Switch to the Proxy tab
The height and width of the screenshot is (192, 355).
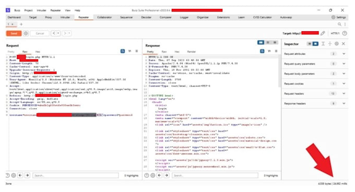[48, 17]
